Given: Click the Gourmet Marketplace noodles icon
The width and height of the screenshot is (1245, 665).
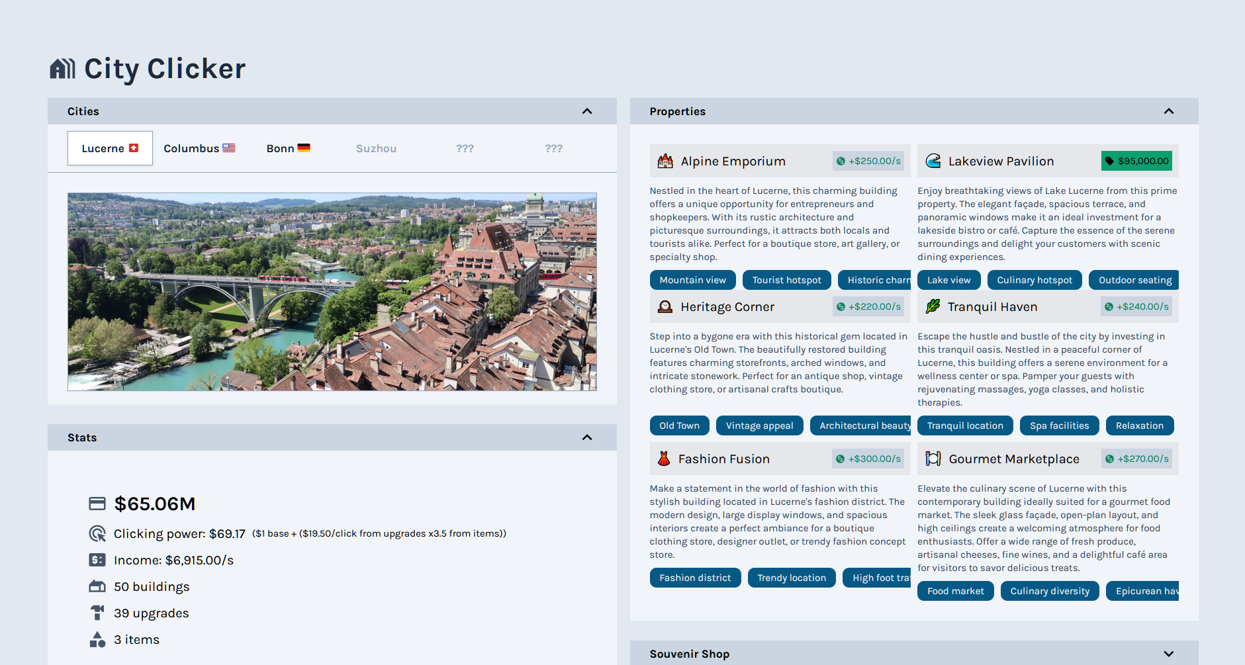Looking at the screenshot, I should (x=933, y=459).
